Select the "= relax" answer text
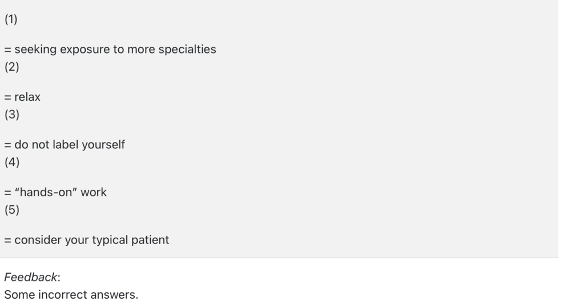 pyautogui.click(x=22, y=97)
